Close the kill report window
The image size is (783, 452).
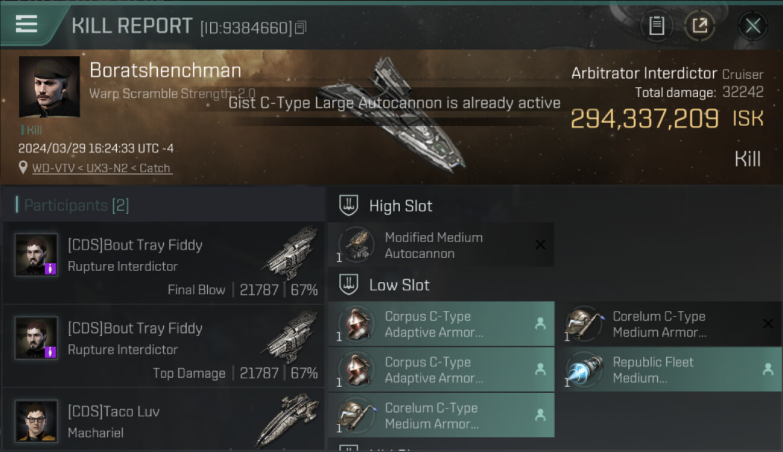(752, 25)
